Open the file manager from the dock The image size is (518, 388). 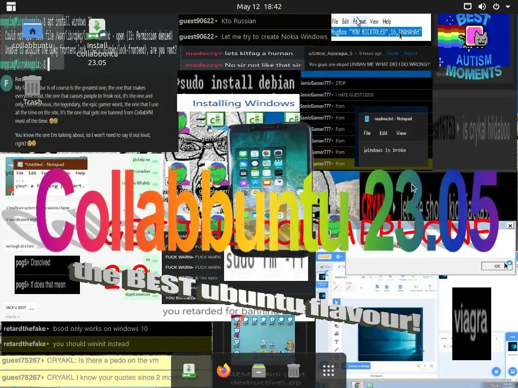(258, 371)
